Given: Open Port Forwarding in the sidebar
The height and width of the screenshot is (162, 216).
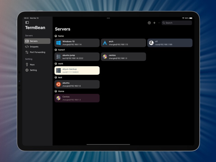Looking at the screenshot, I should 37,52.
